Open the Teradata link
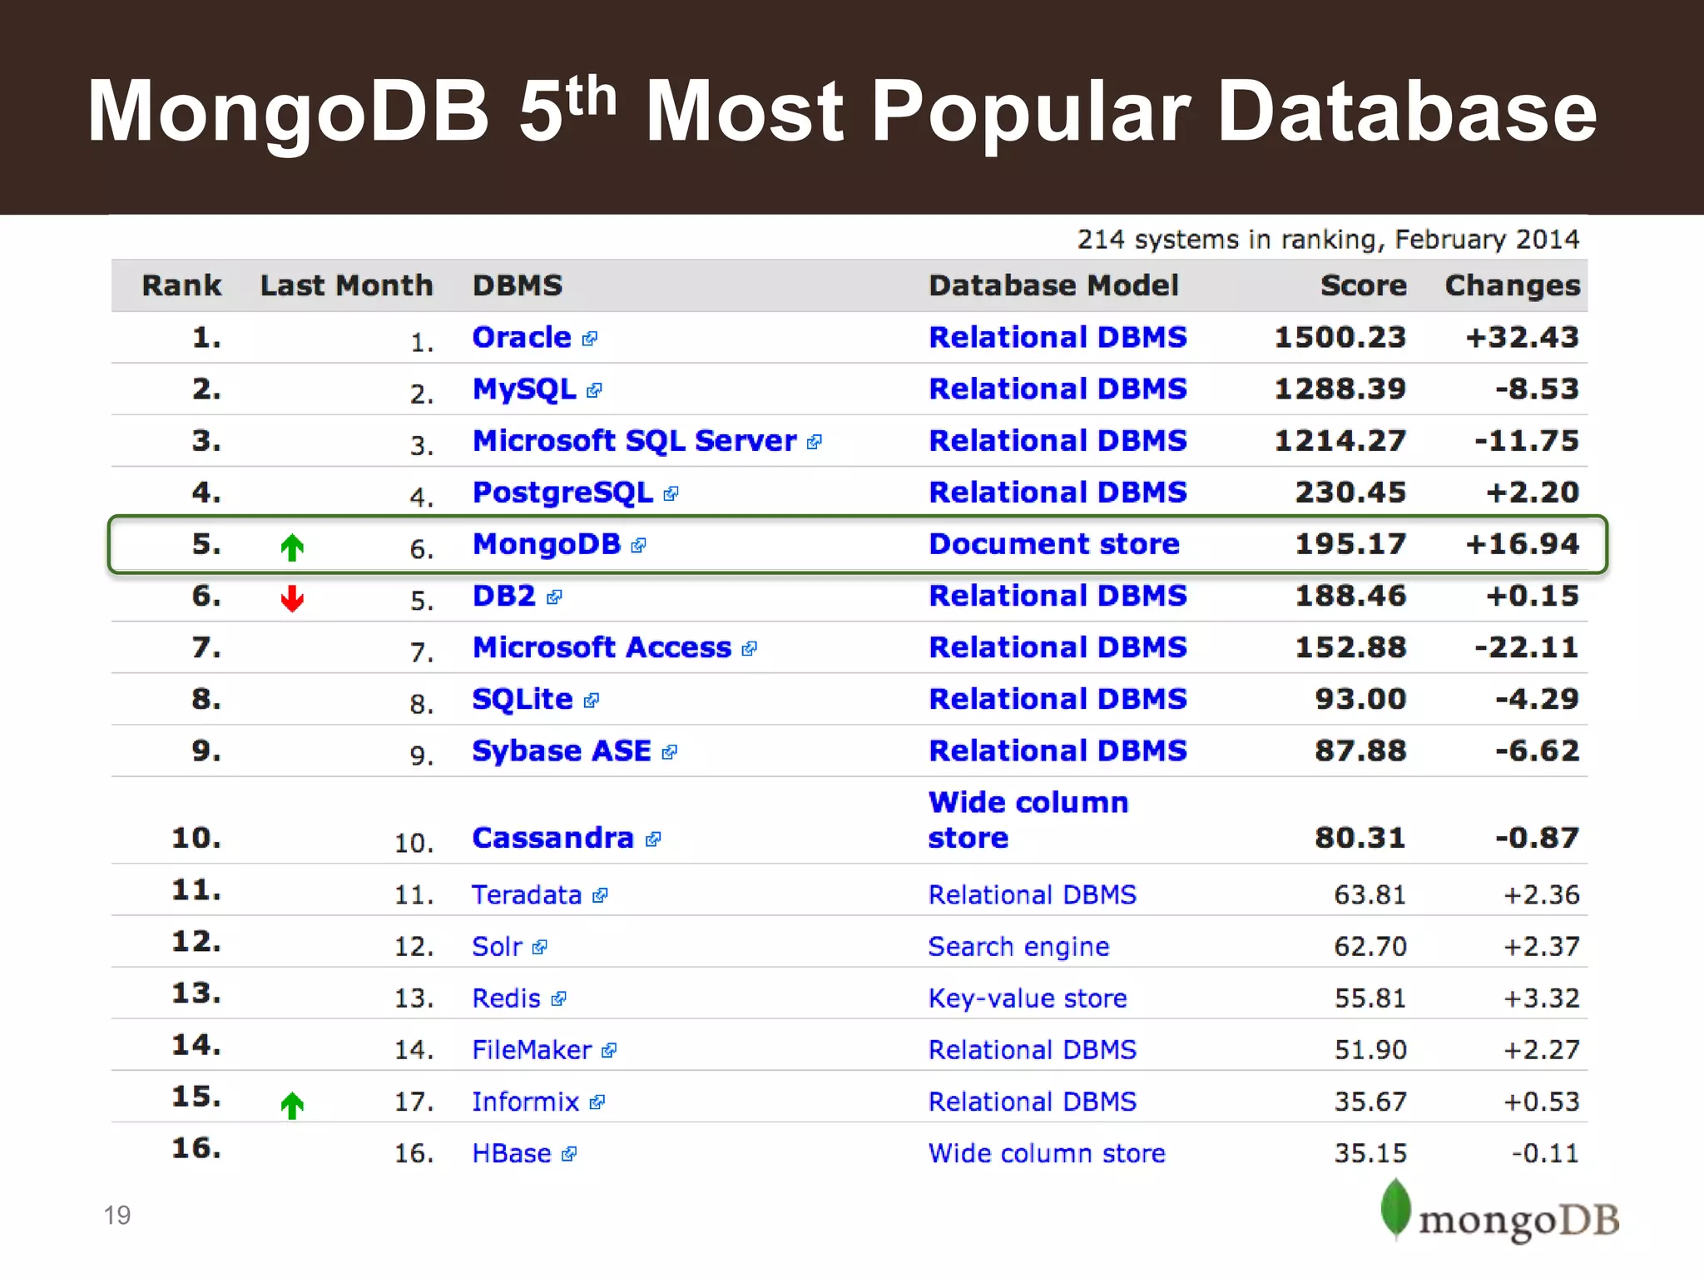 [x=527, y=894]
